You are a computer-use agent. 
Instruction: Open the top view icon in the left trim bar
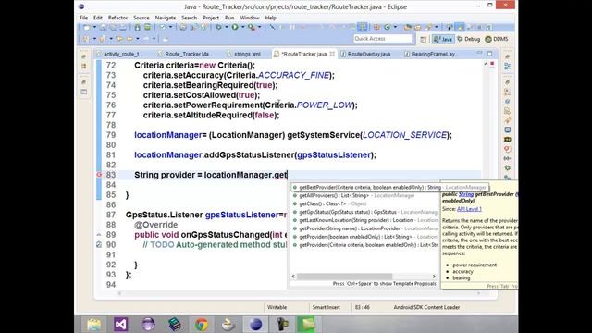tap(84, 56)
